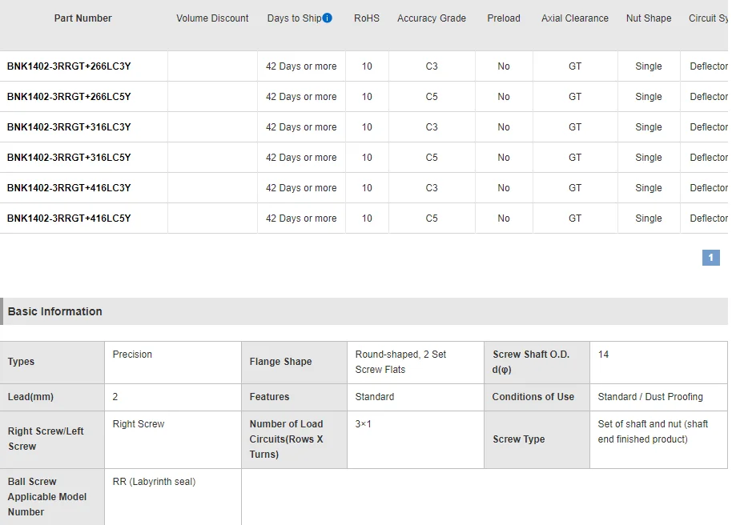The image size is (732, 525).
Task: Select part BNK1402-3RRGT+316LC3Y
Action: [69, 127]
